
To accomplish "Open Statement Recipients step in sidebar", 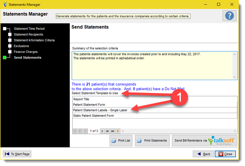I will pos(28,34).
